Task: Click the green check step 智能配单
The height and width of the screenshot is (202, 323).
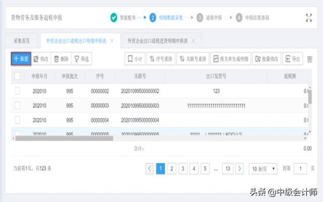Action: point(123,18)
